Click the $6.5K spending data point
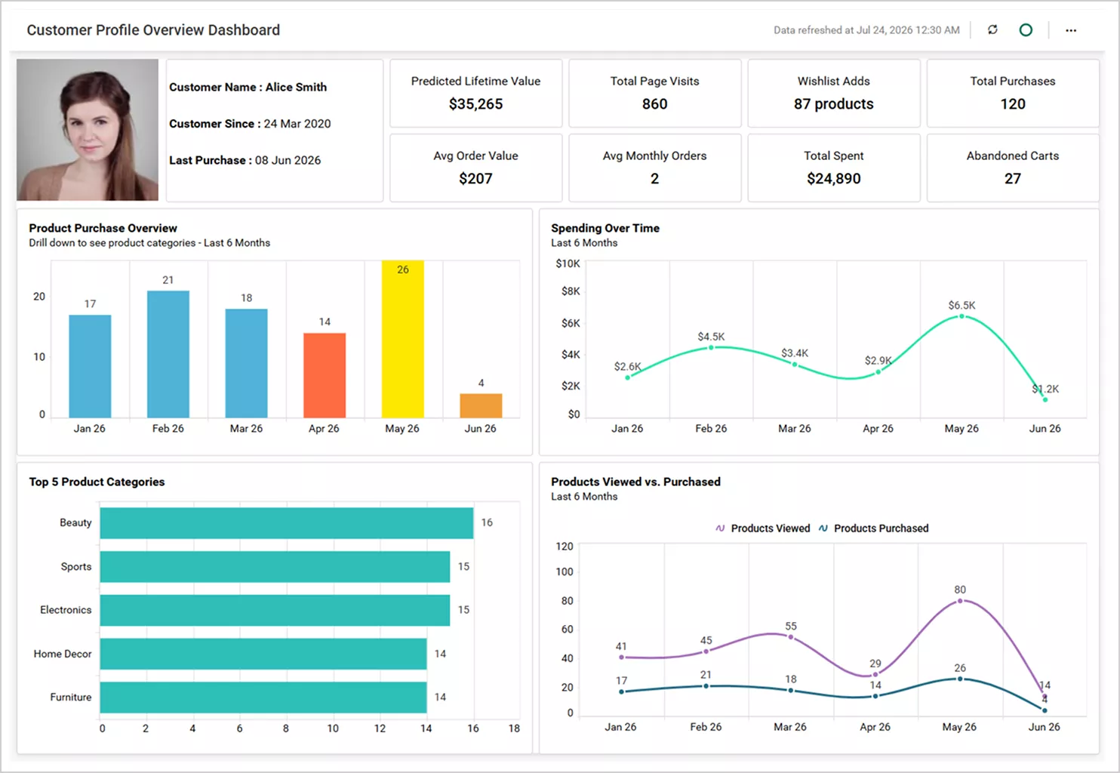The image size is (1120, 773). pos(962,316)
